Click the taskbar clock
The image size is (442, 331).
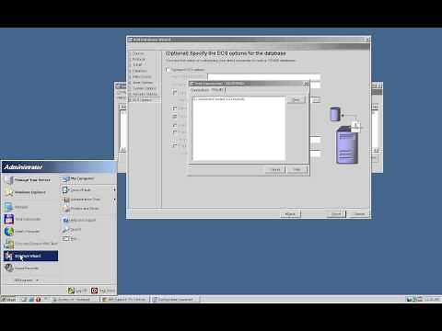432,299
